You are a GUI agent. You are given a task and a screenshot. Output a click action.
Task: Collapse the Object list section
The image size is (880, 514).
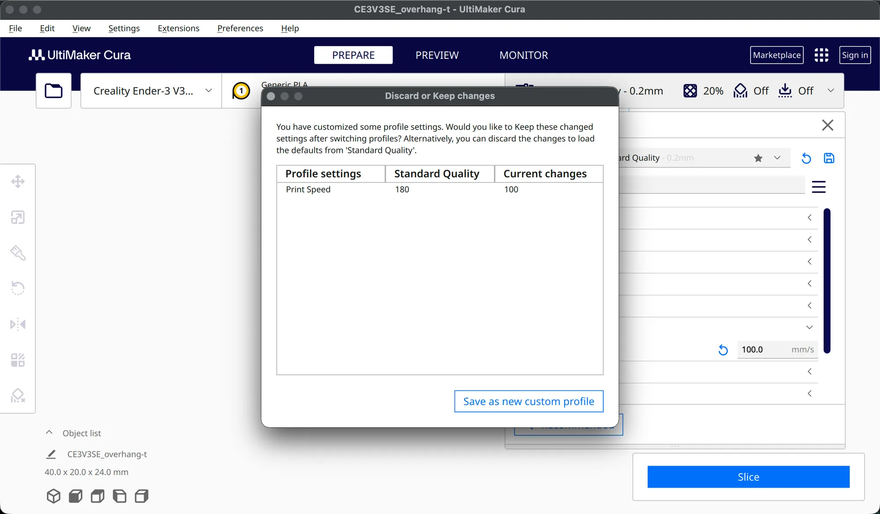pyautogui.click(x=49, y=433)
